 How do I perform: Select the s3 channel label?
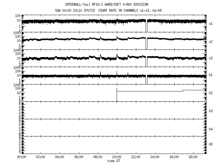[x=211, y=58]
